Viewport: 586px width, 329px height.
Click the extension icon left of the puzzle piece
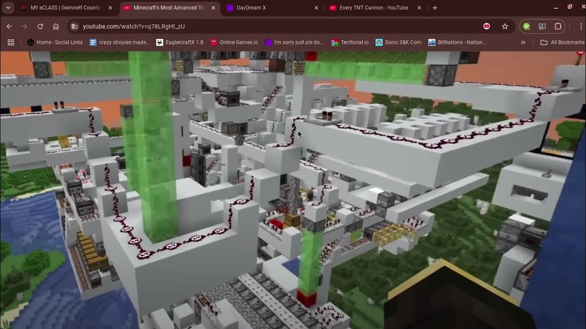pos(542,27)
